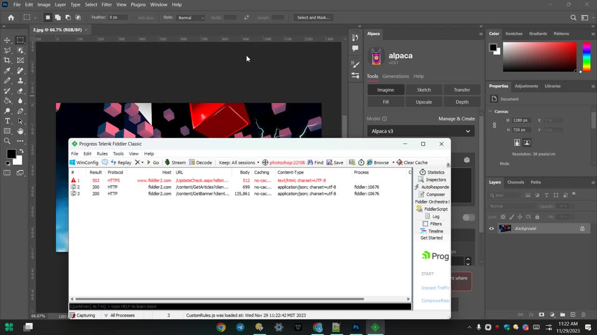The image size is (597, 335).
Task: Open the Filter menu in Photoshop
Action: click(x=106, y=4)
